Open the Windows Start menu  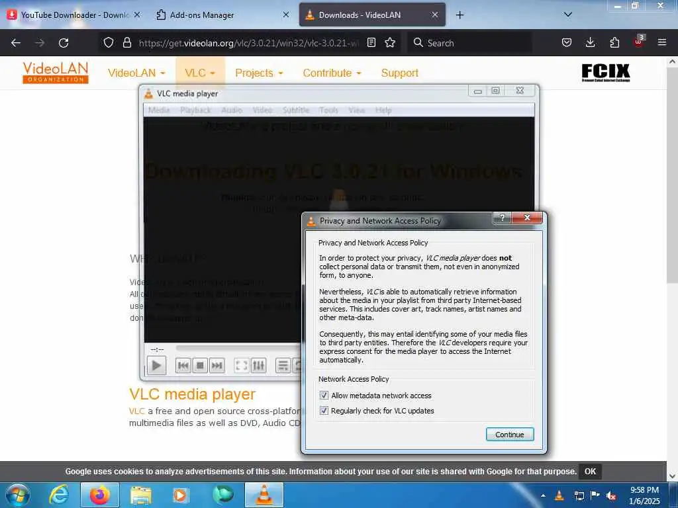tap(18, 495)
